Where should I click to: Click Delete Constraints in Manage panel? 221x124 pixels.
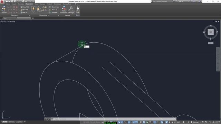click(x=64, y=10)
